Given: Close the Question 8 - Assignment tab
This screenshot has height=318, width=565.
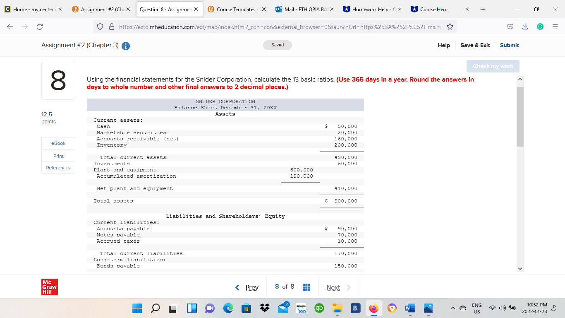Looking at the screenshot, I should tap(196, 9).
